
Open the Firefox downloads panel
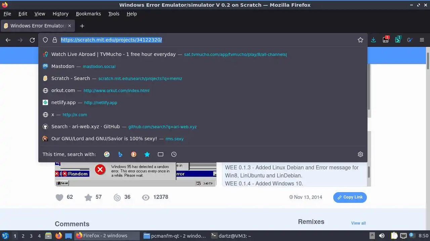click(x=373, y=40)
